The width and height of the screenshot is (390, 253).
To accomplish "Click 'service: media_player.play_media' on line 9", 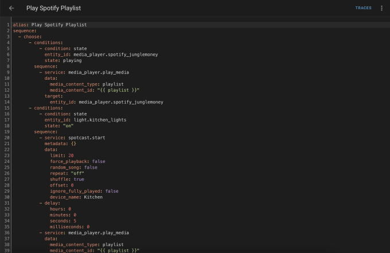I will pos(87,72).
